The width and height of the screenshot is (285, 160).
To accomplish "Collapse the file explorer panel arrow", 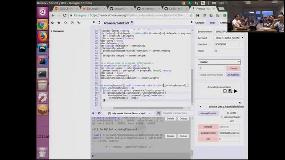I will (x=94, y=22).
